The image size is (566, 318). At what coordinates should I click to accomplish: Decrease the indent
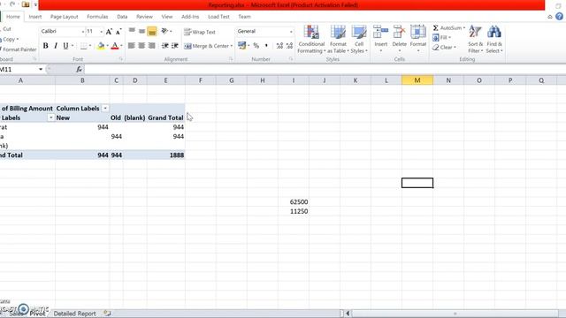click(x=165, y=46)
